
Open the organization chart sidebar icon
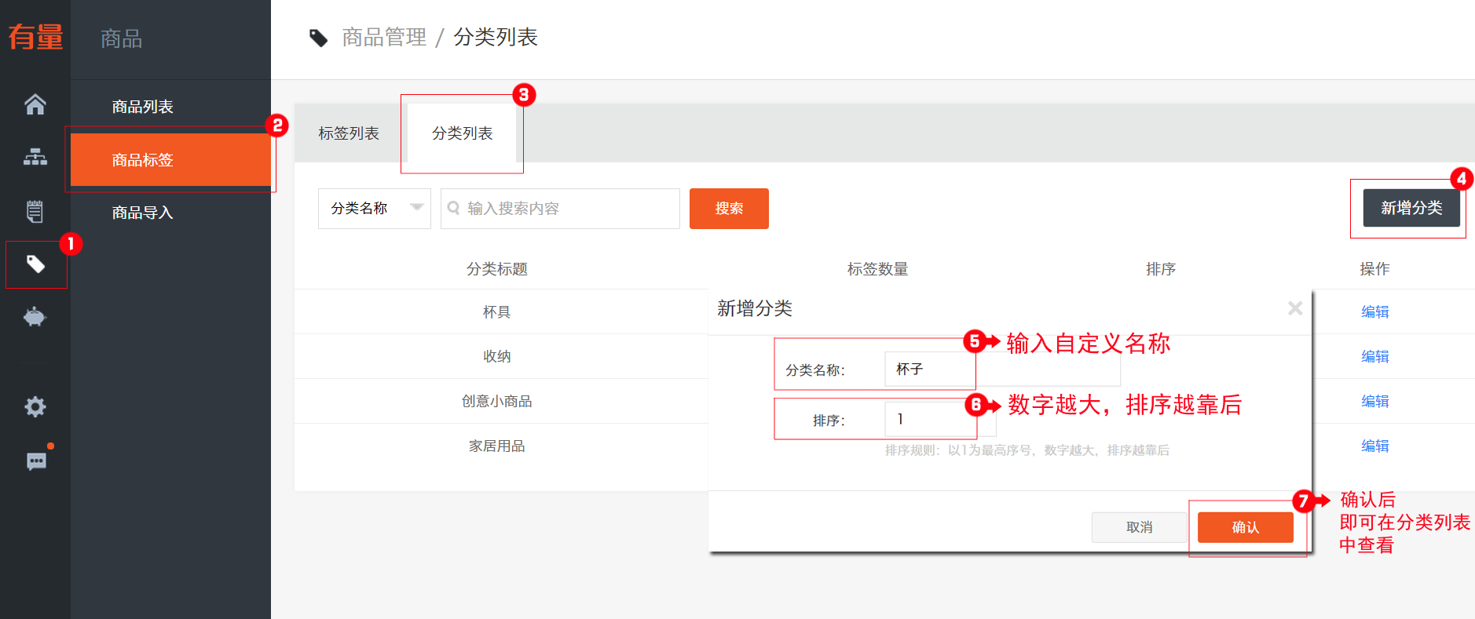click(35, 158)
